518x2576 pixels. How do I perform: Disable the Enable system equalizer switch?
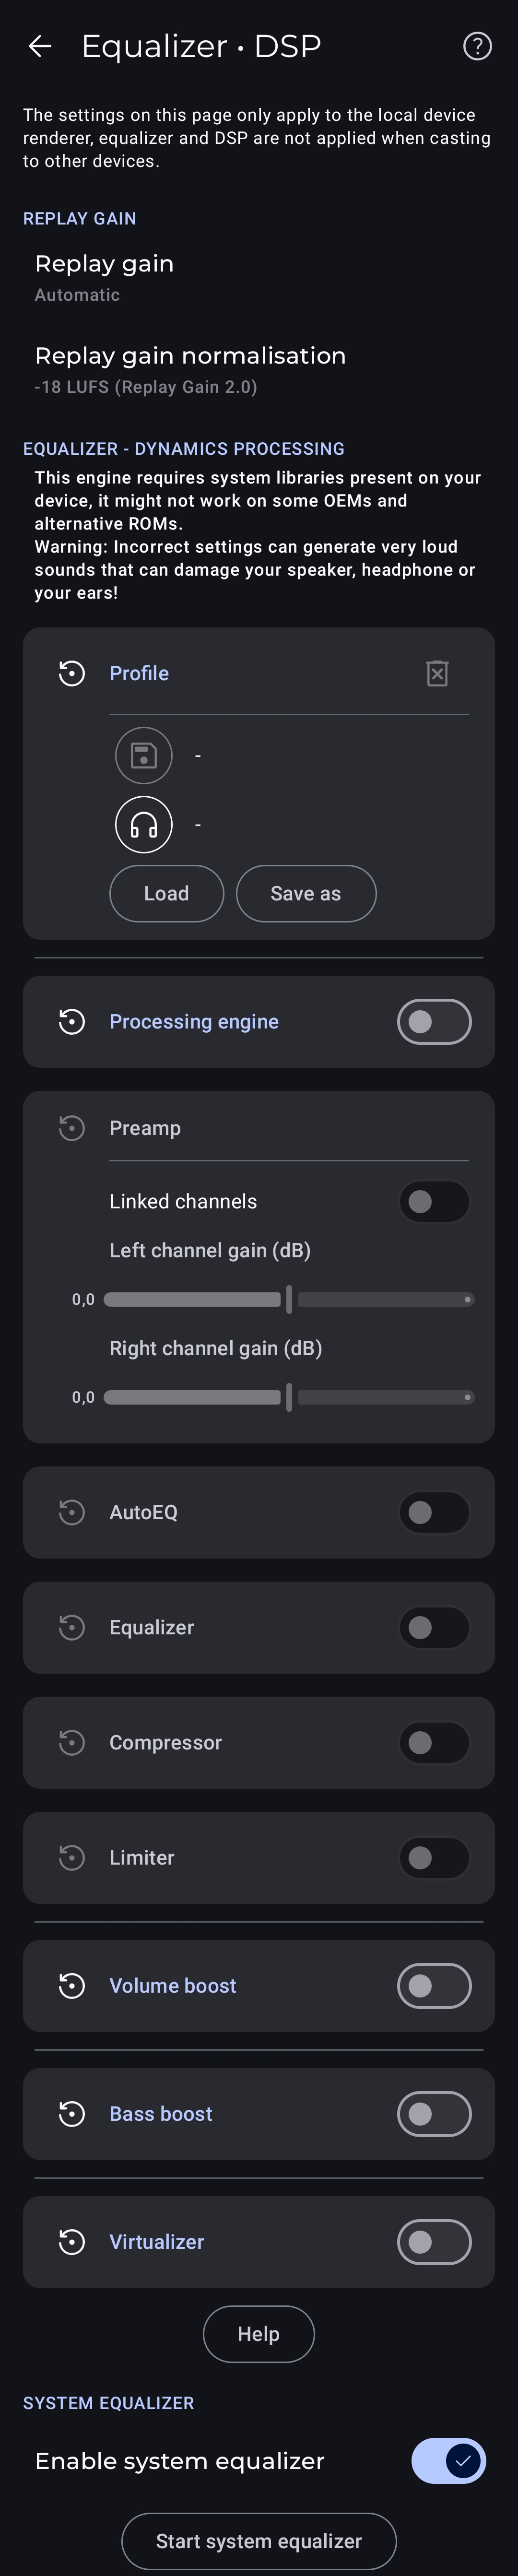[x=449, y=2462]
